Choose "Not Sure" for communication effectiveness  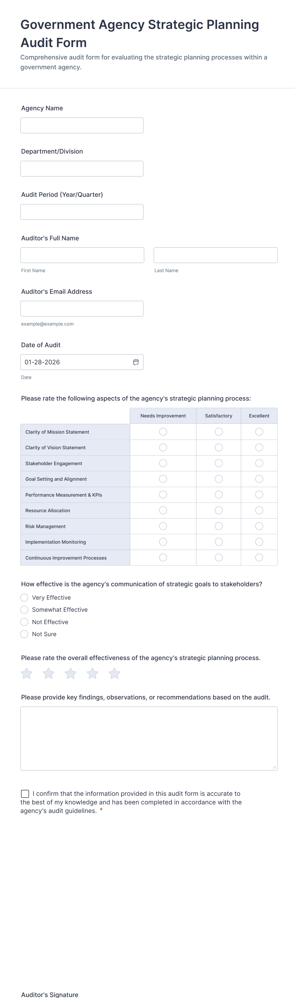pyautogui.click(x=24, y=634)
